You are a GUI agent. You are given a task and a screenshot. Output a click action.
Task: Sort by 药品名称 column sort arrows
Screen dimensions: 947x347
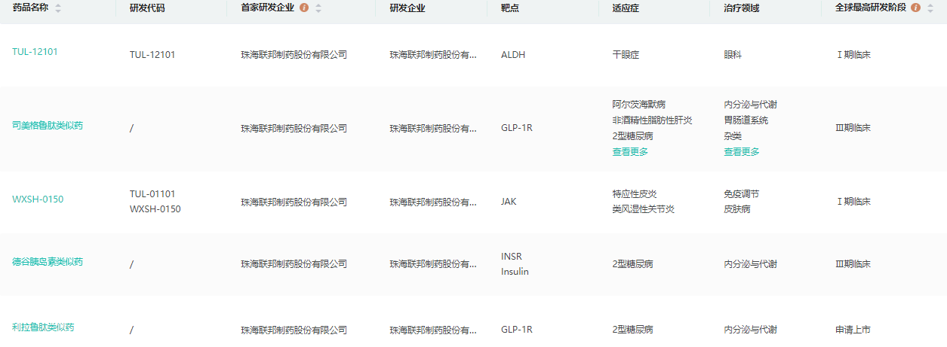click(59, 8)
